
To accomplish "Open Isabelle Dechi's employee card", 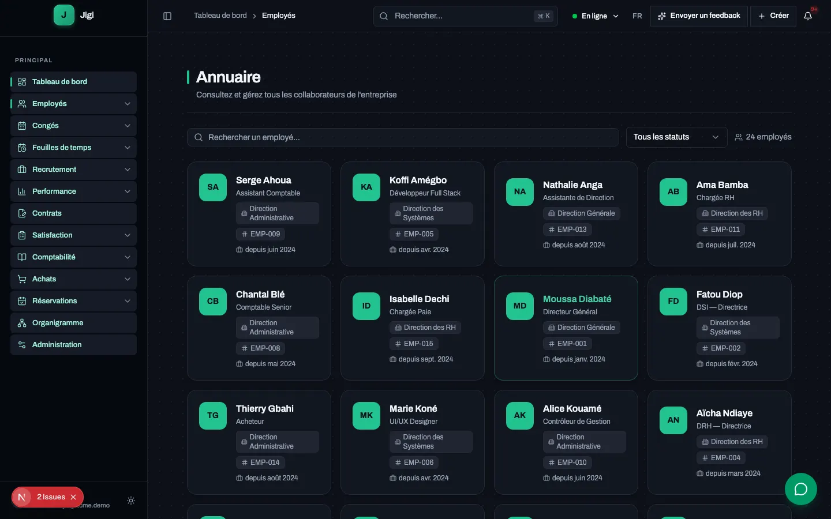I will click(413, 328).
